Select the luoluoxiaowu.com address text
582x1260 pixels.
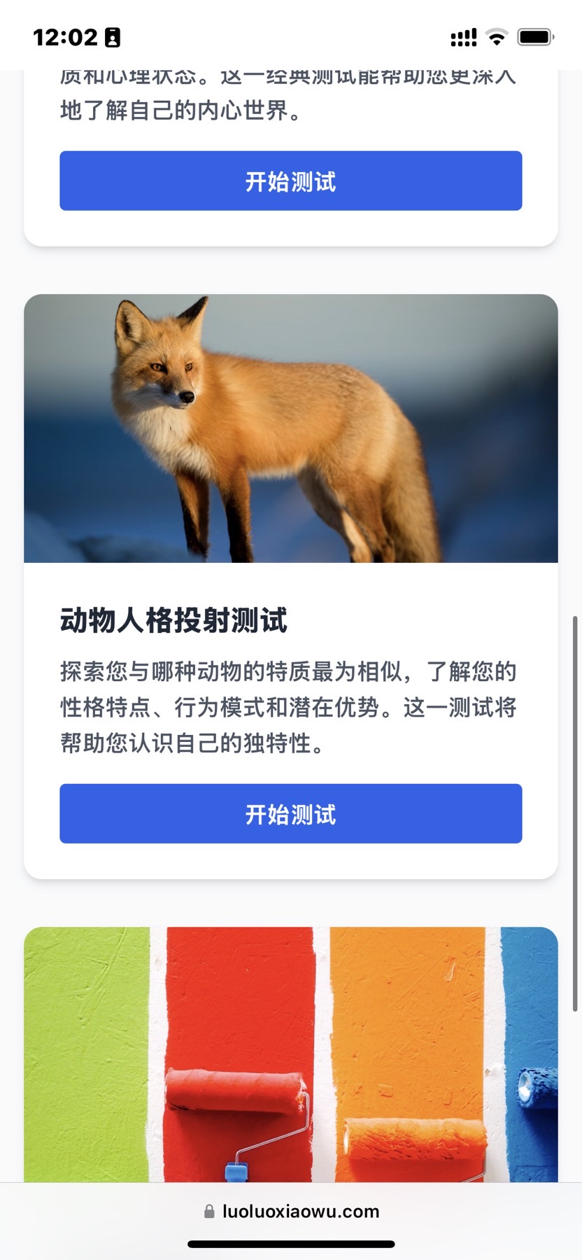click(x=301, y=1211)
